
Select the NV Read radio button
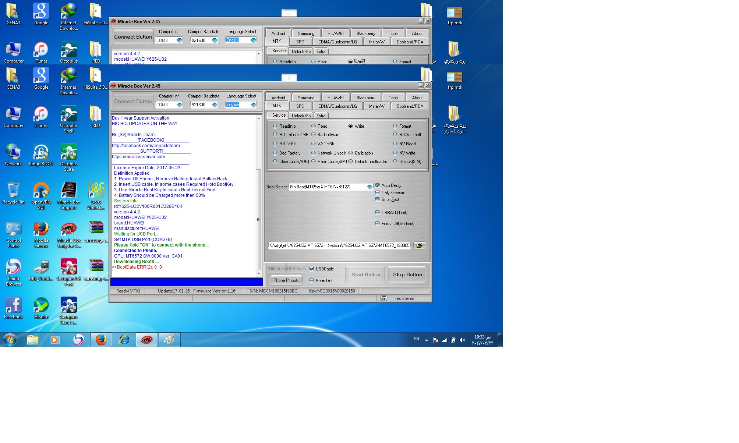pos(404,144)
